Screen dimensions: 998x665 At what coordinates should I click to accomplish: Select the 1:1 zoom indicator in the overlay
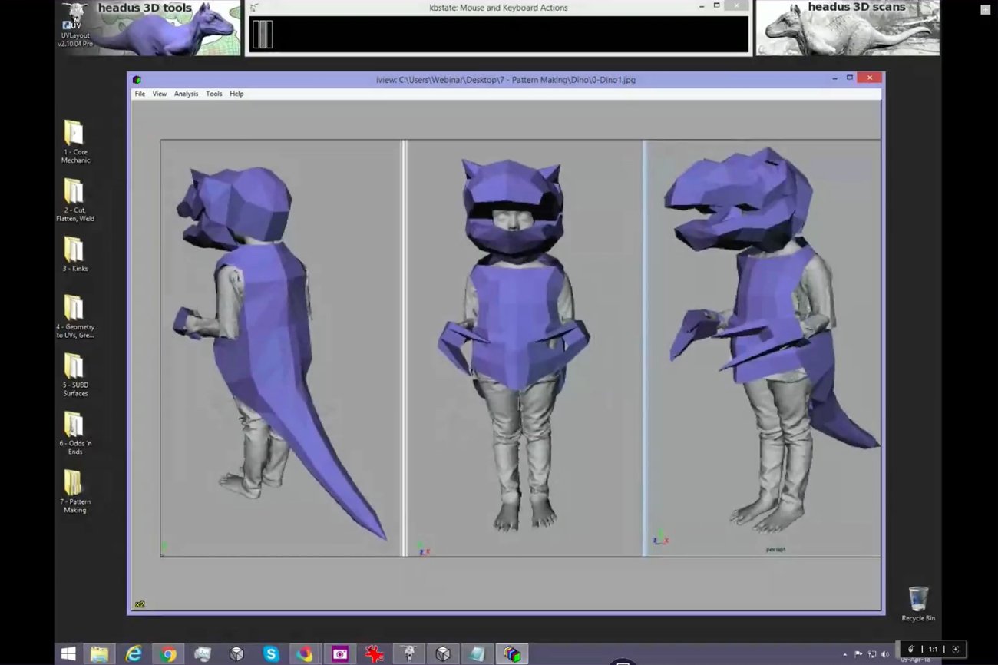934,649
